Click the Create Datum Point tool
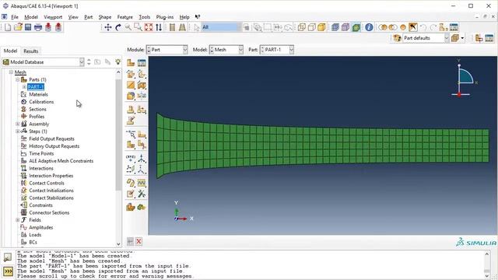This screenshot has height=280, width=498. [x=131, y=158]
